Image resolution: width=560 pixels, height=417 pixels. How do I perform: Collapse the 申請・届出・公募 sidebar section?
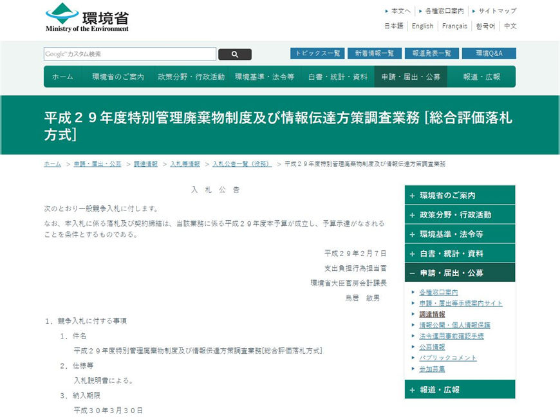pos(460,273)
